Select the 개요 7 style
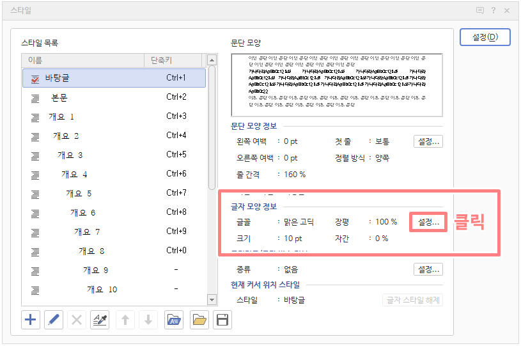Viewport: 521px width, 346px height. point(114,232)
